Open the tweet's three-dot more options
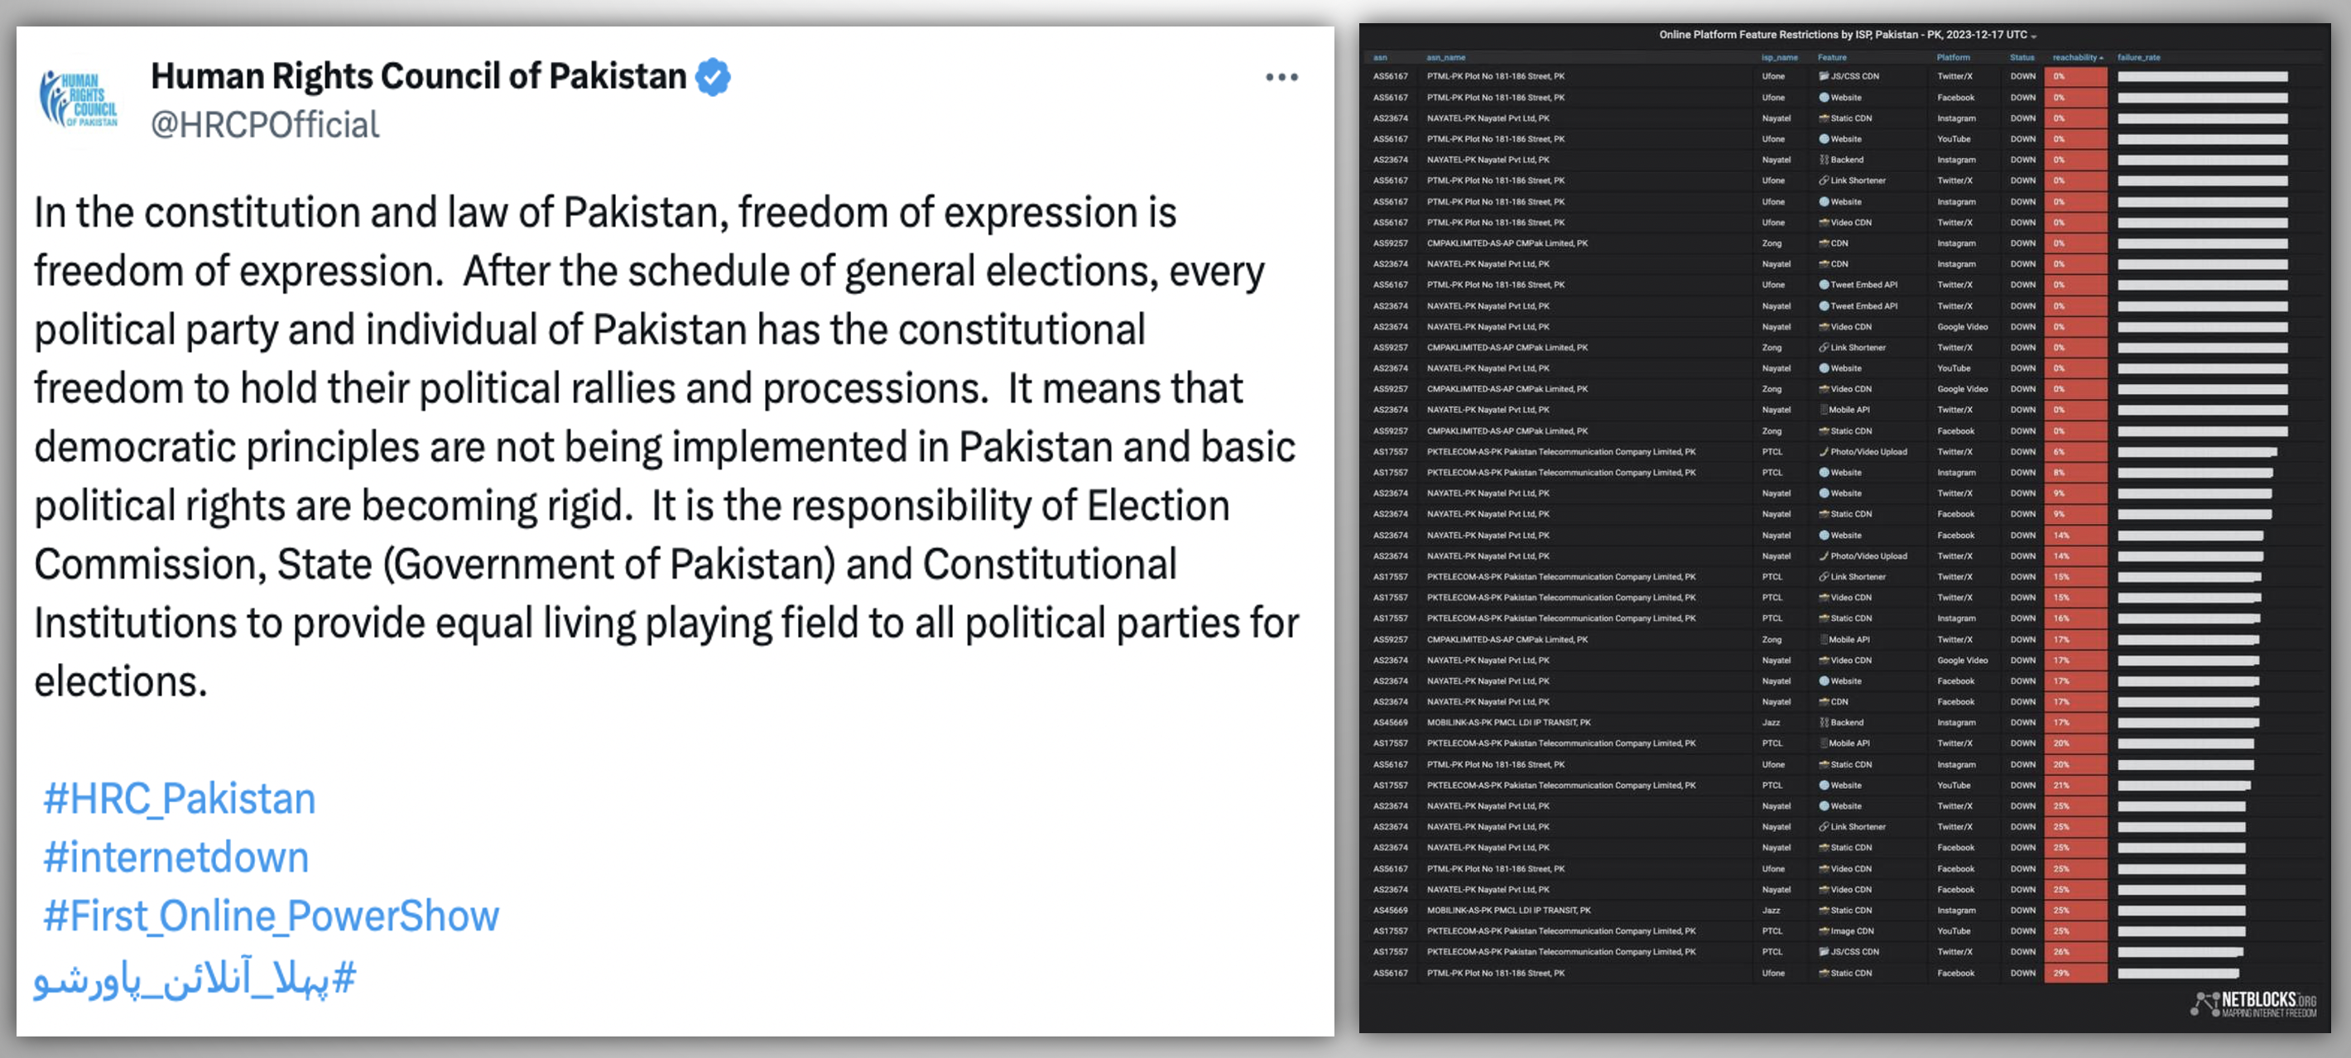This screenshot has width=2351, height=1058. point(1281,78)
